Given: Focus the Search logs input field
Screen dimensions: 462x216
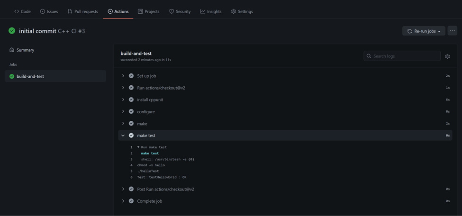Looking at the screenshot, I should pos(402,56).
